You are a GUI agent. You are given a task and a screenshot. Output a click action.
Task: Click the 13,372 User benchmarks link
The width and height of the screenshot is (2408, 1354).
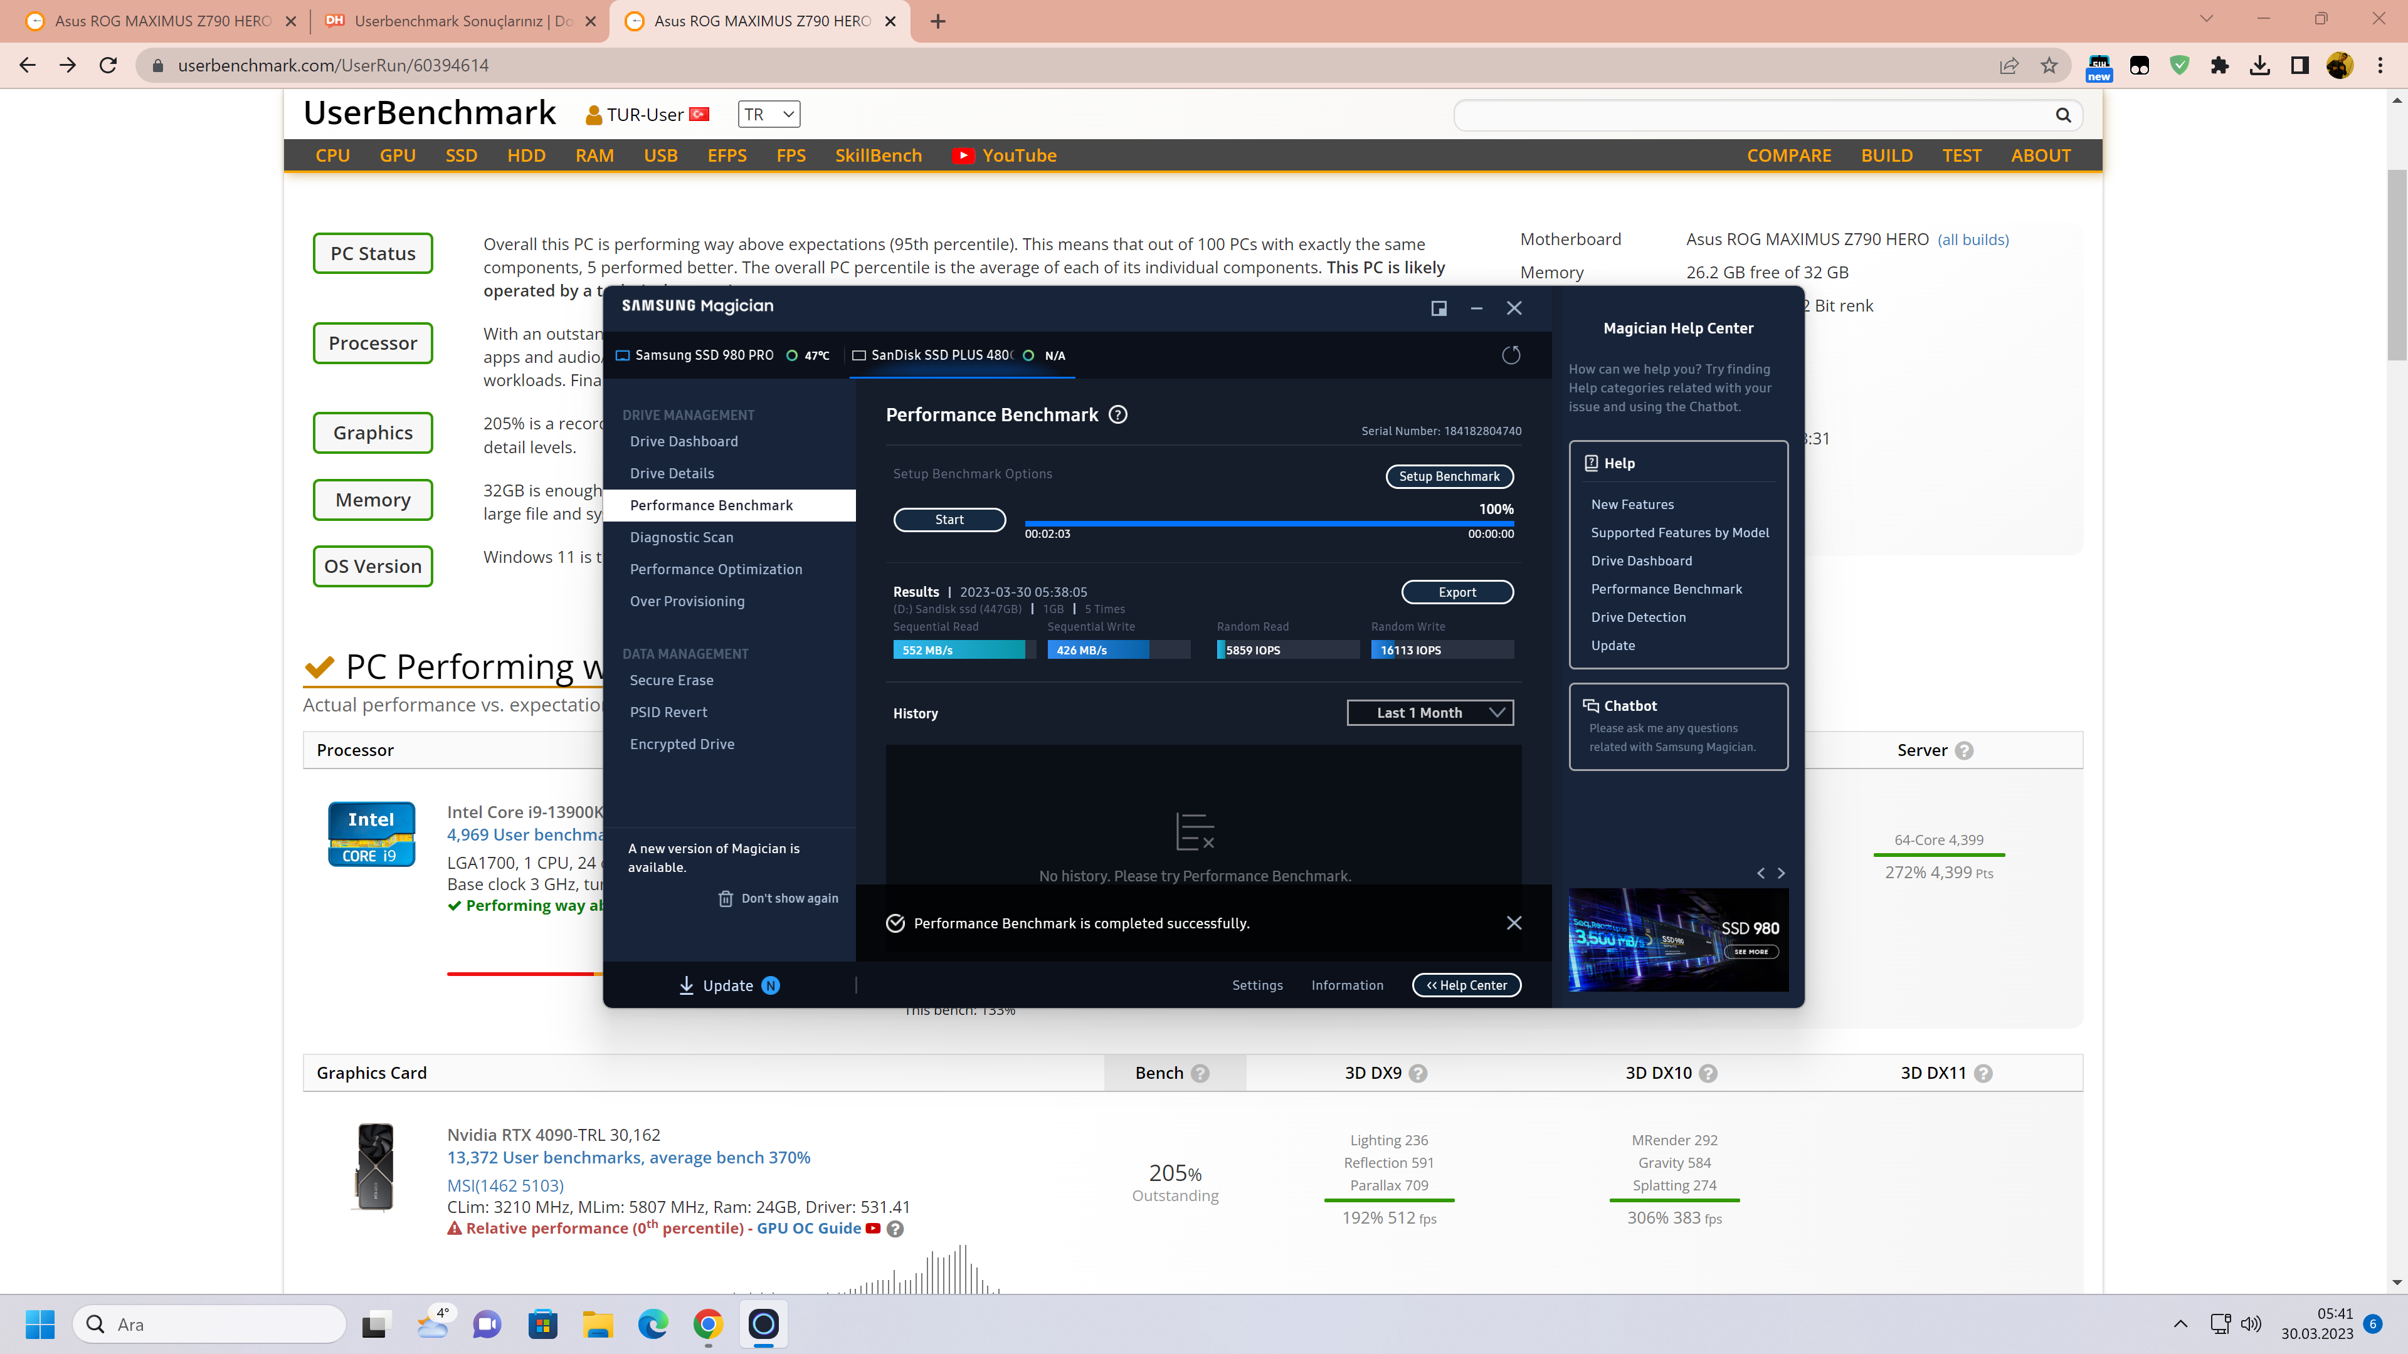coord(628,1158)
